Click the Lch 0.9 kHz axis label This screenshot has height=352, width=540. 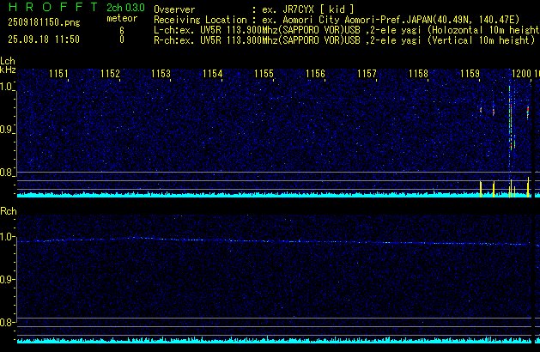pyautogui.click(x=8, y=130)
